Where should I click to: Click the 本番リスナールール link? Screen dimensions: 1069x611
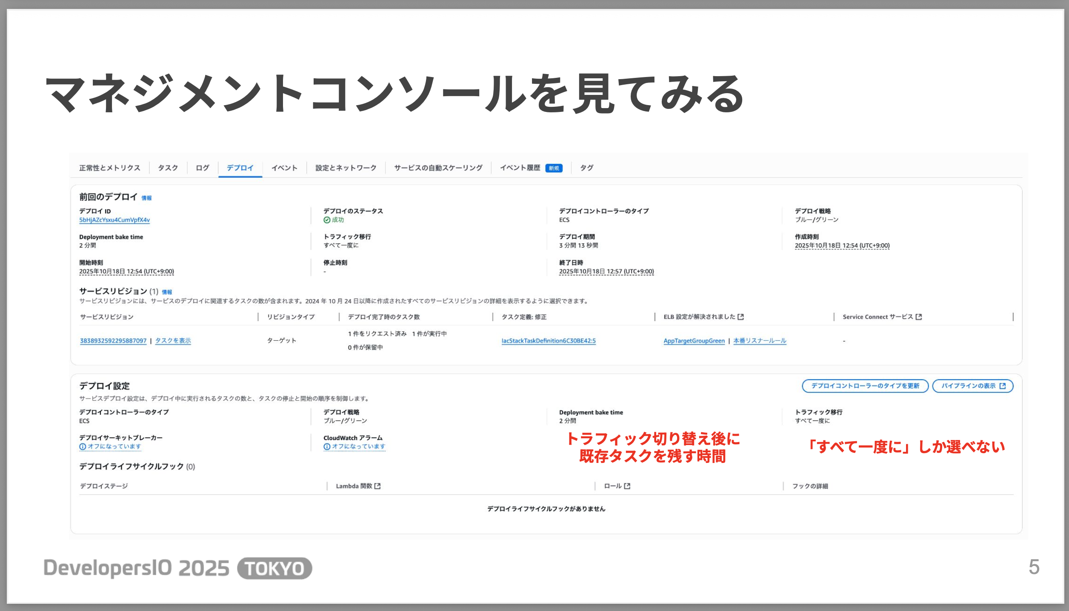(760, 341)
